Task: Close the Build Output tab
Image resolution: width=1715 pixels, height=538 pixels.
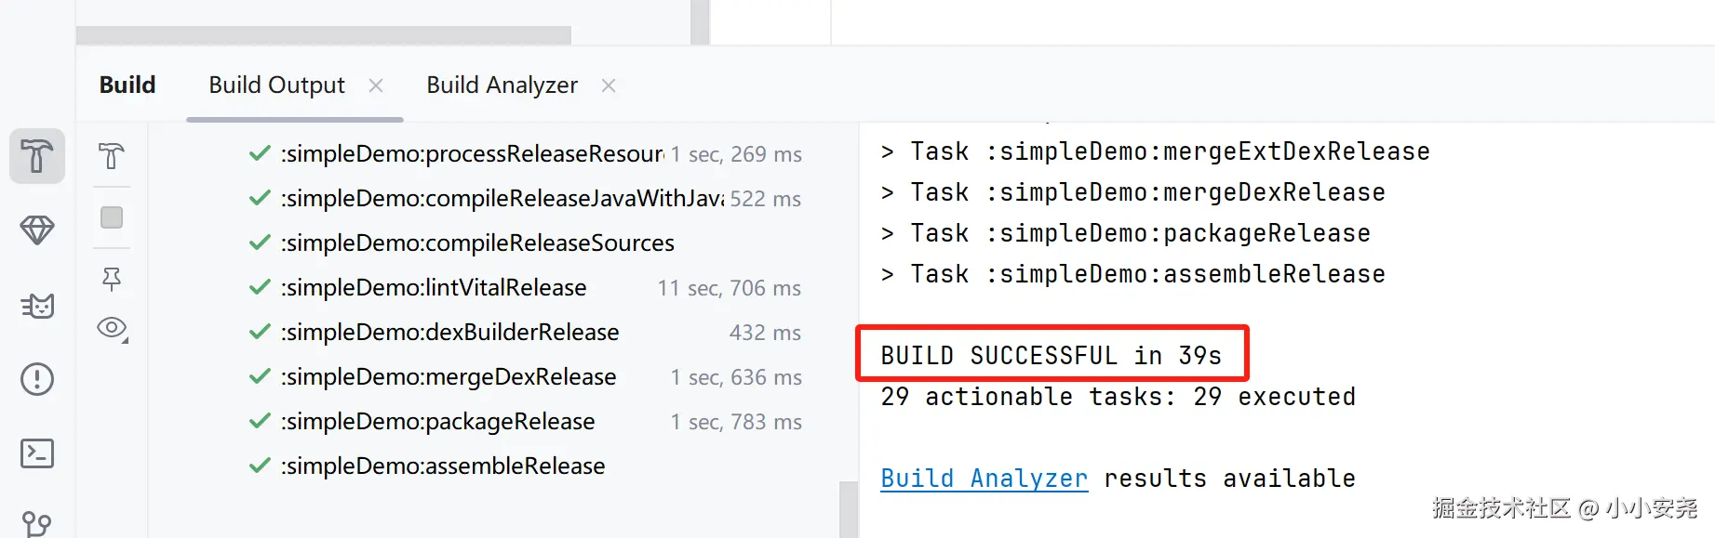Action: (x=376, y=85)
